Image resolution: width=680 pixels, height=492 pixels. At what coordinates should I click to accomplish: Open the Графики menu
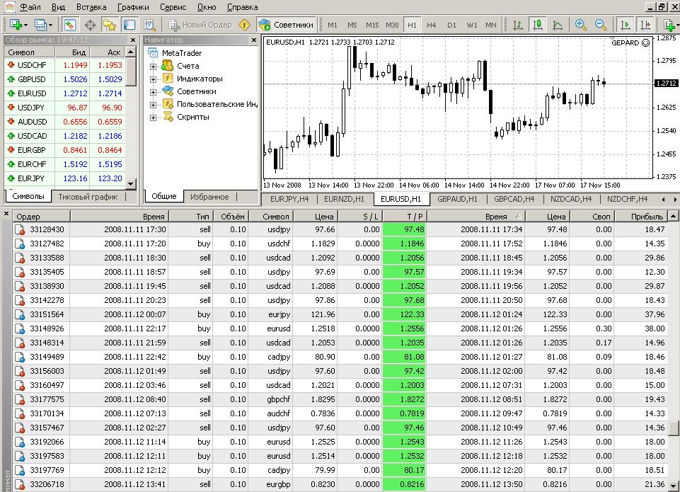(x=133, y=7)
